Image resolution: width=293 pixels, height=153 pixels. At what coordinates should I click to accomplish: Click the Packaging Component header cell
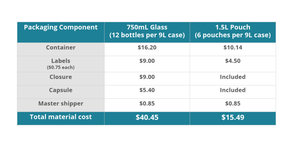[61, 32]
